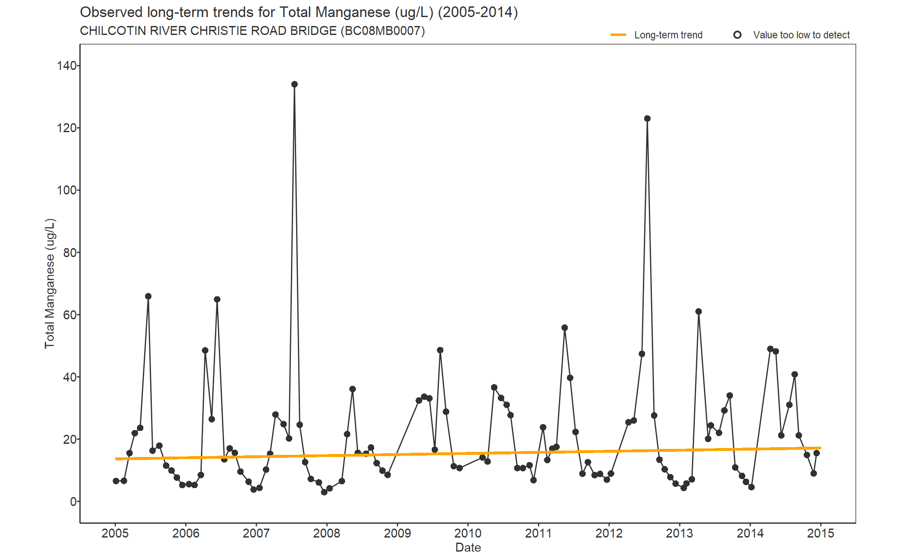Click the orange Long-term trend legend line
Screen dimensions: 901x558
coord(618,35)
